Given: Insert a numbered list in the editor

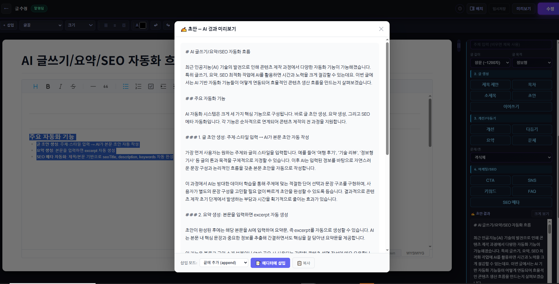Looking at the screenshot, I should coord(138,86).
